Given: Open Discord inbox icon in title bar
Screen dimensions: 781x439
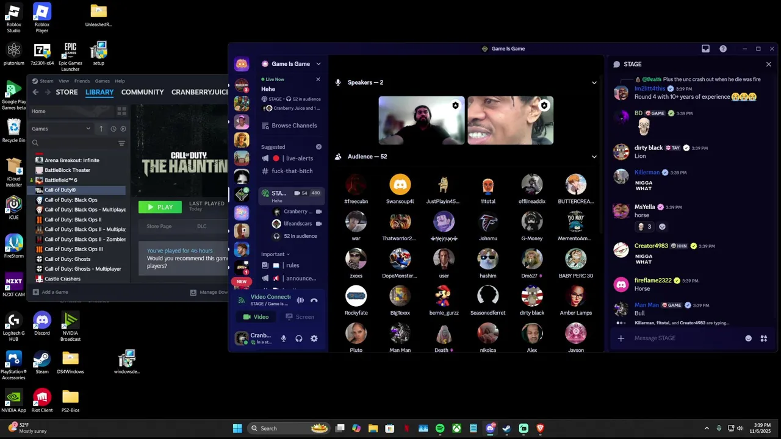Looking at the screenshot, I should tap(705, 49).
